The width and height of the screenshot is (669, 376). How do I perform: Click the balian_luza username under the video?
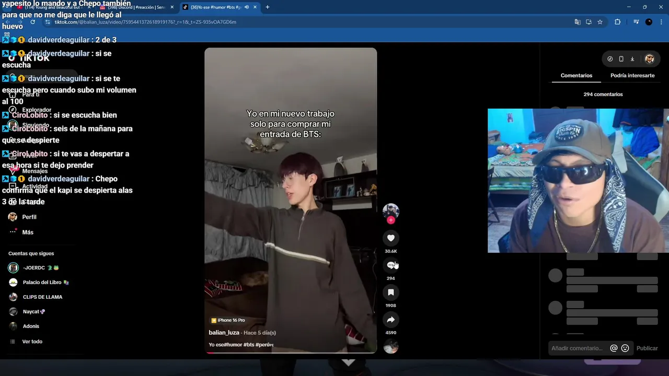pyautogui.click(x=224, y=333)
